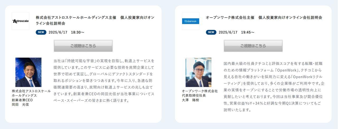Select the photo of CEO 岡田光信

[28, 72]
